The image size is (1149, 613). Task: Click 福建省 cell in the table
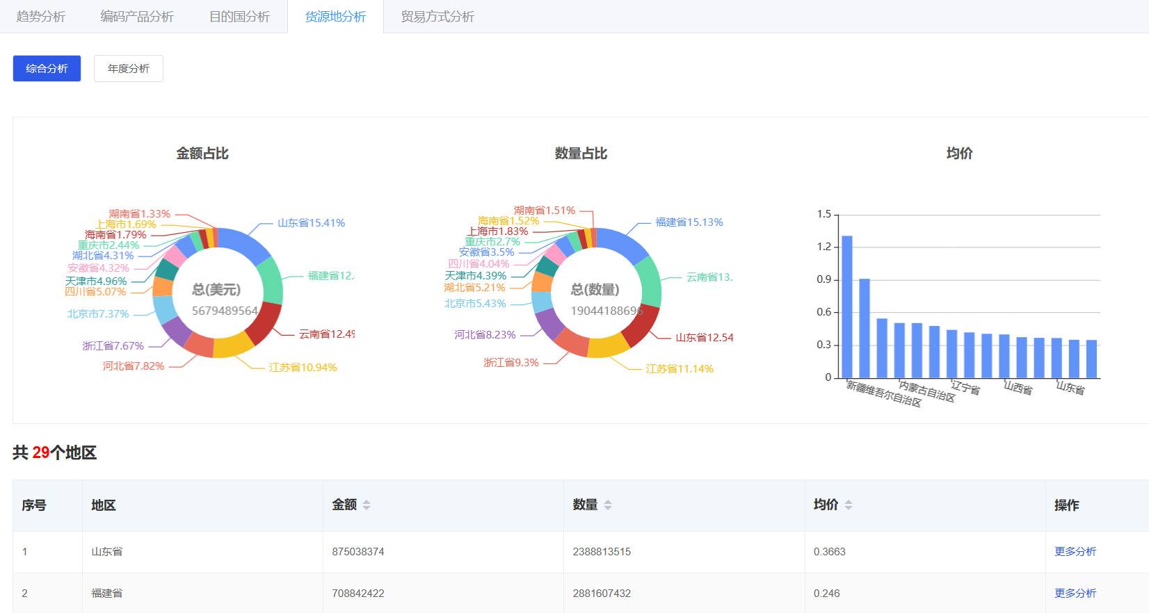[107, 594]
